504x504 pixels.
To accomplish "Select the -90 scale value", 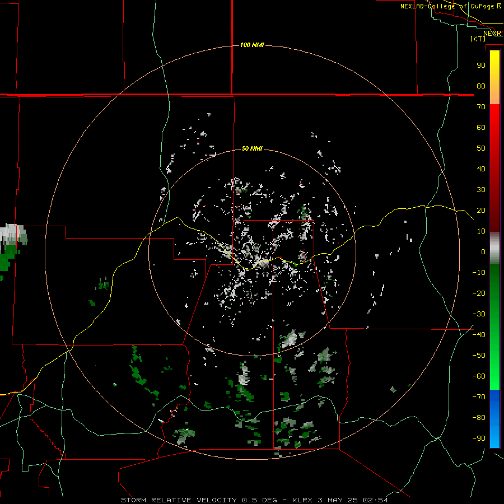I will pos(479,438).
